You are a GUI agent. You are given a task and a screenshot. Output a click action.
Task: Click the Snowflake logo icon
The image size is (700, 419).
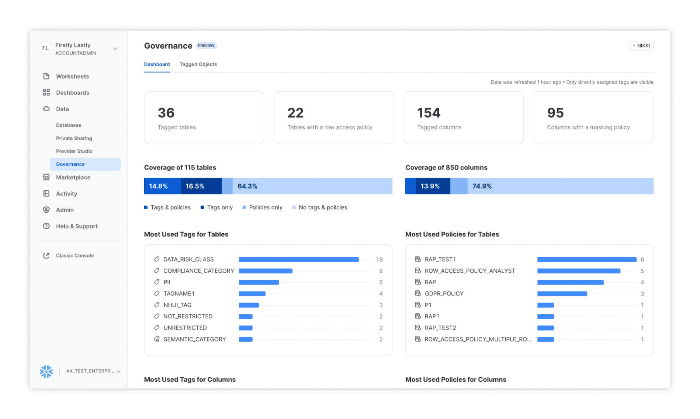pos(46,371)
